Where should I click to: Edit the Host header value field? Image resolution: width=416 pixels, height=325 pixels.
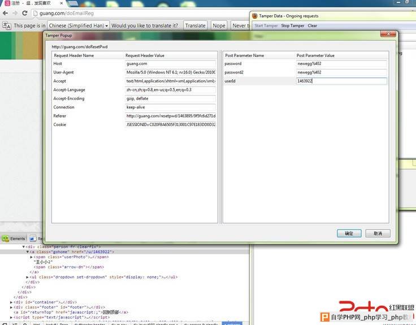tap(170, 64)
